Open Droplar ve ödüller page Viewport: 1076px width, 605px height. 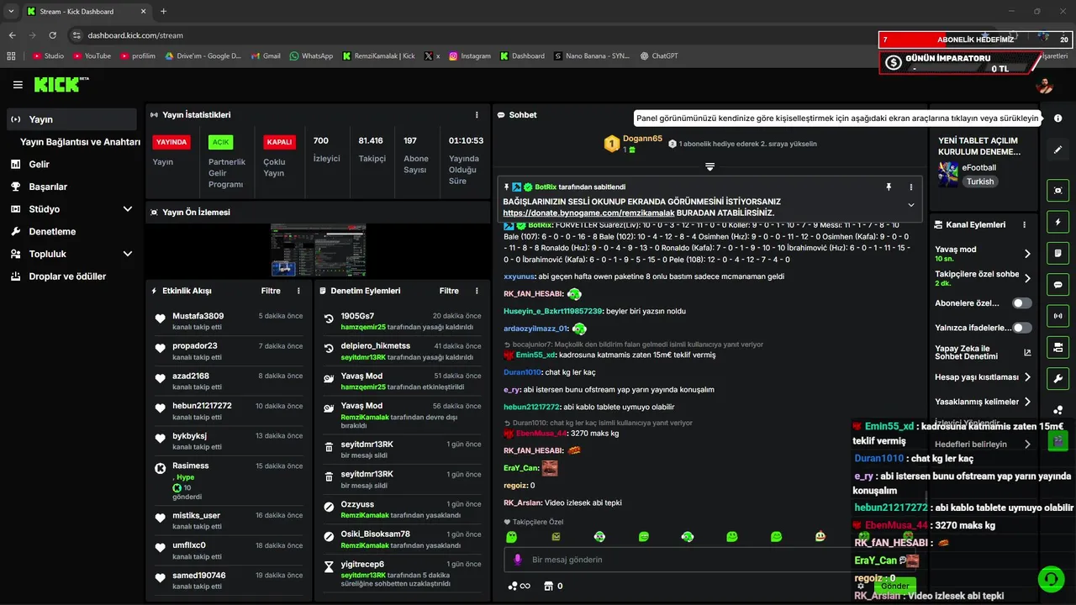pos(72,276)
